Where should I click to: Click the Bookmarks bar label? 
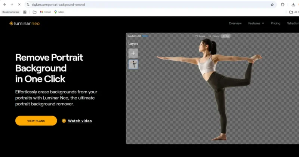click(x=11, y=12)
